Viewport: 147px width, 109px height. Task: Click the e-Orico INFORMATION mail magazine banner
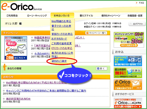click(x=16, y=48)
